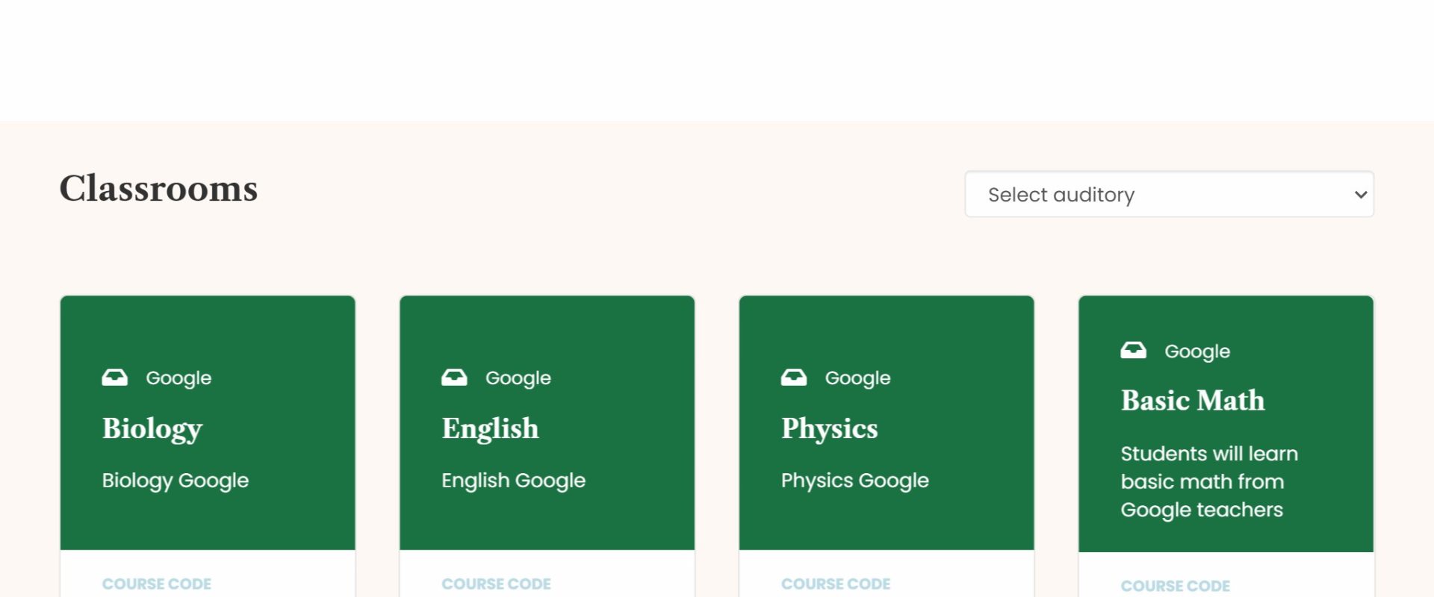Open the Select auditory dropdown
Screen dimensions: 1434x597
pyautogui.click(x=1168, y=195)
